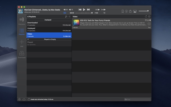Open the Video playlist settings gear
This screenshot has height=107, width=171.
(149, 17)
